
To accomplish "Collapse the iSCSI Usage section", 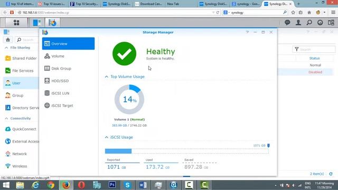I will tap(107, 137).
